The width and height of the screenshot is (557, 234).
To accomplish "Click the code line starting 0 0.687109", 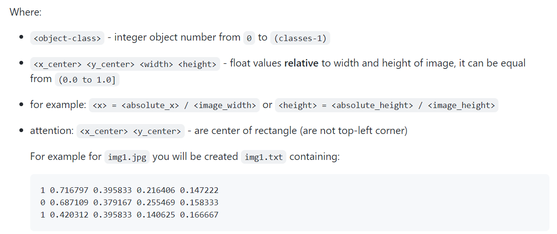I will 129,202.
